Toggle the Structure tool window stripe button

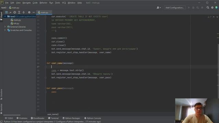coord(1,94)
